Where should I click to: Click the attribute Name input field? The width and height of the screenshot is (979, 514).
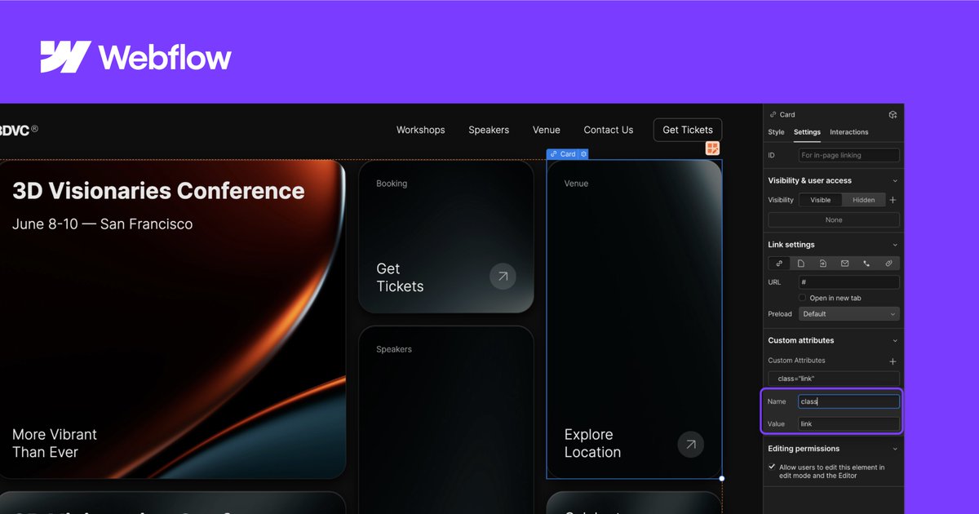(848, 401)
